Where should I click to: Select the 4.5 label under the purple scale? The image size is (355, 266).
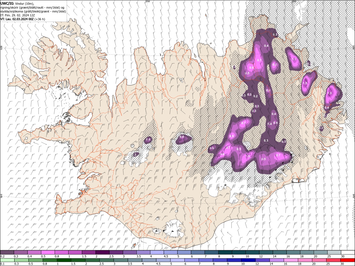(x=166, y=256)
